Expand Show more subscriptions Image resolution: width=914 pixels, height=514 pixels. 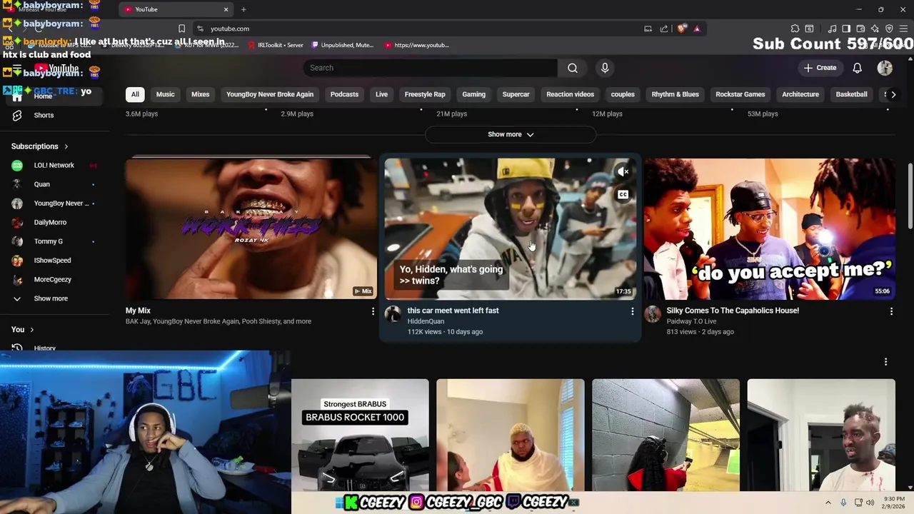point(50,298)
